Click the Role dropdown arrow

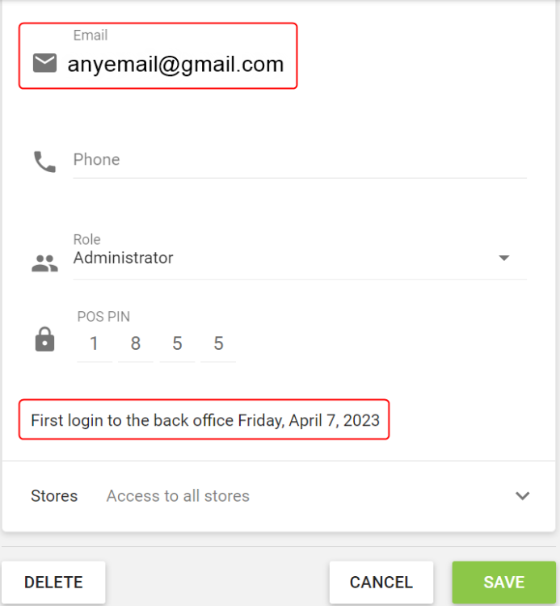504,259
